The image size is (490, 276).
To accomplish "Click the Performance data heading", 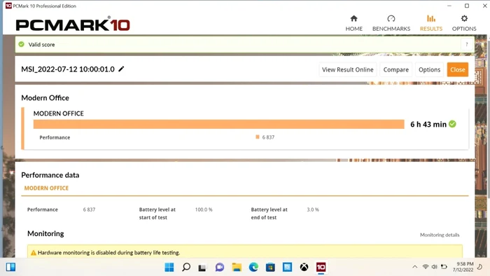I will click(x=50, y=175).
